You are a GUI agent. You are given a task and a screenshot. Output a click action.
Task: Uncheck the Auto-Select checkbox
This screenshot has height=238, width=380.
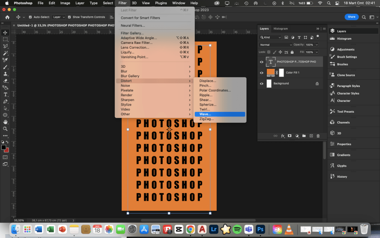click(x=30, y=17)
